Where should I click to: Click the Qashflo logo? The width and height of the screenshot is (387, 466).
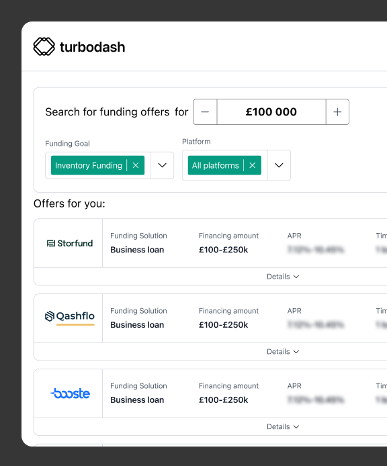coord(70,318)
